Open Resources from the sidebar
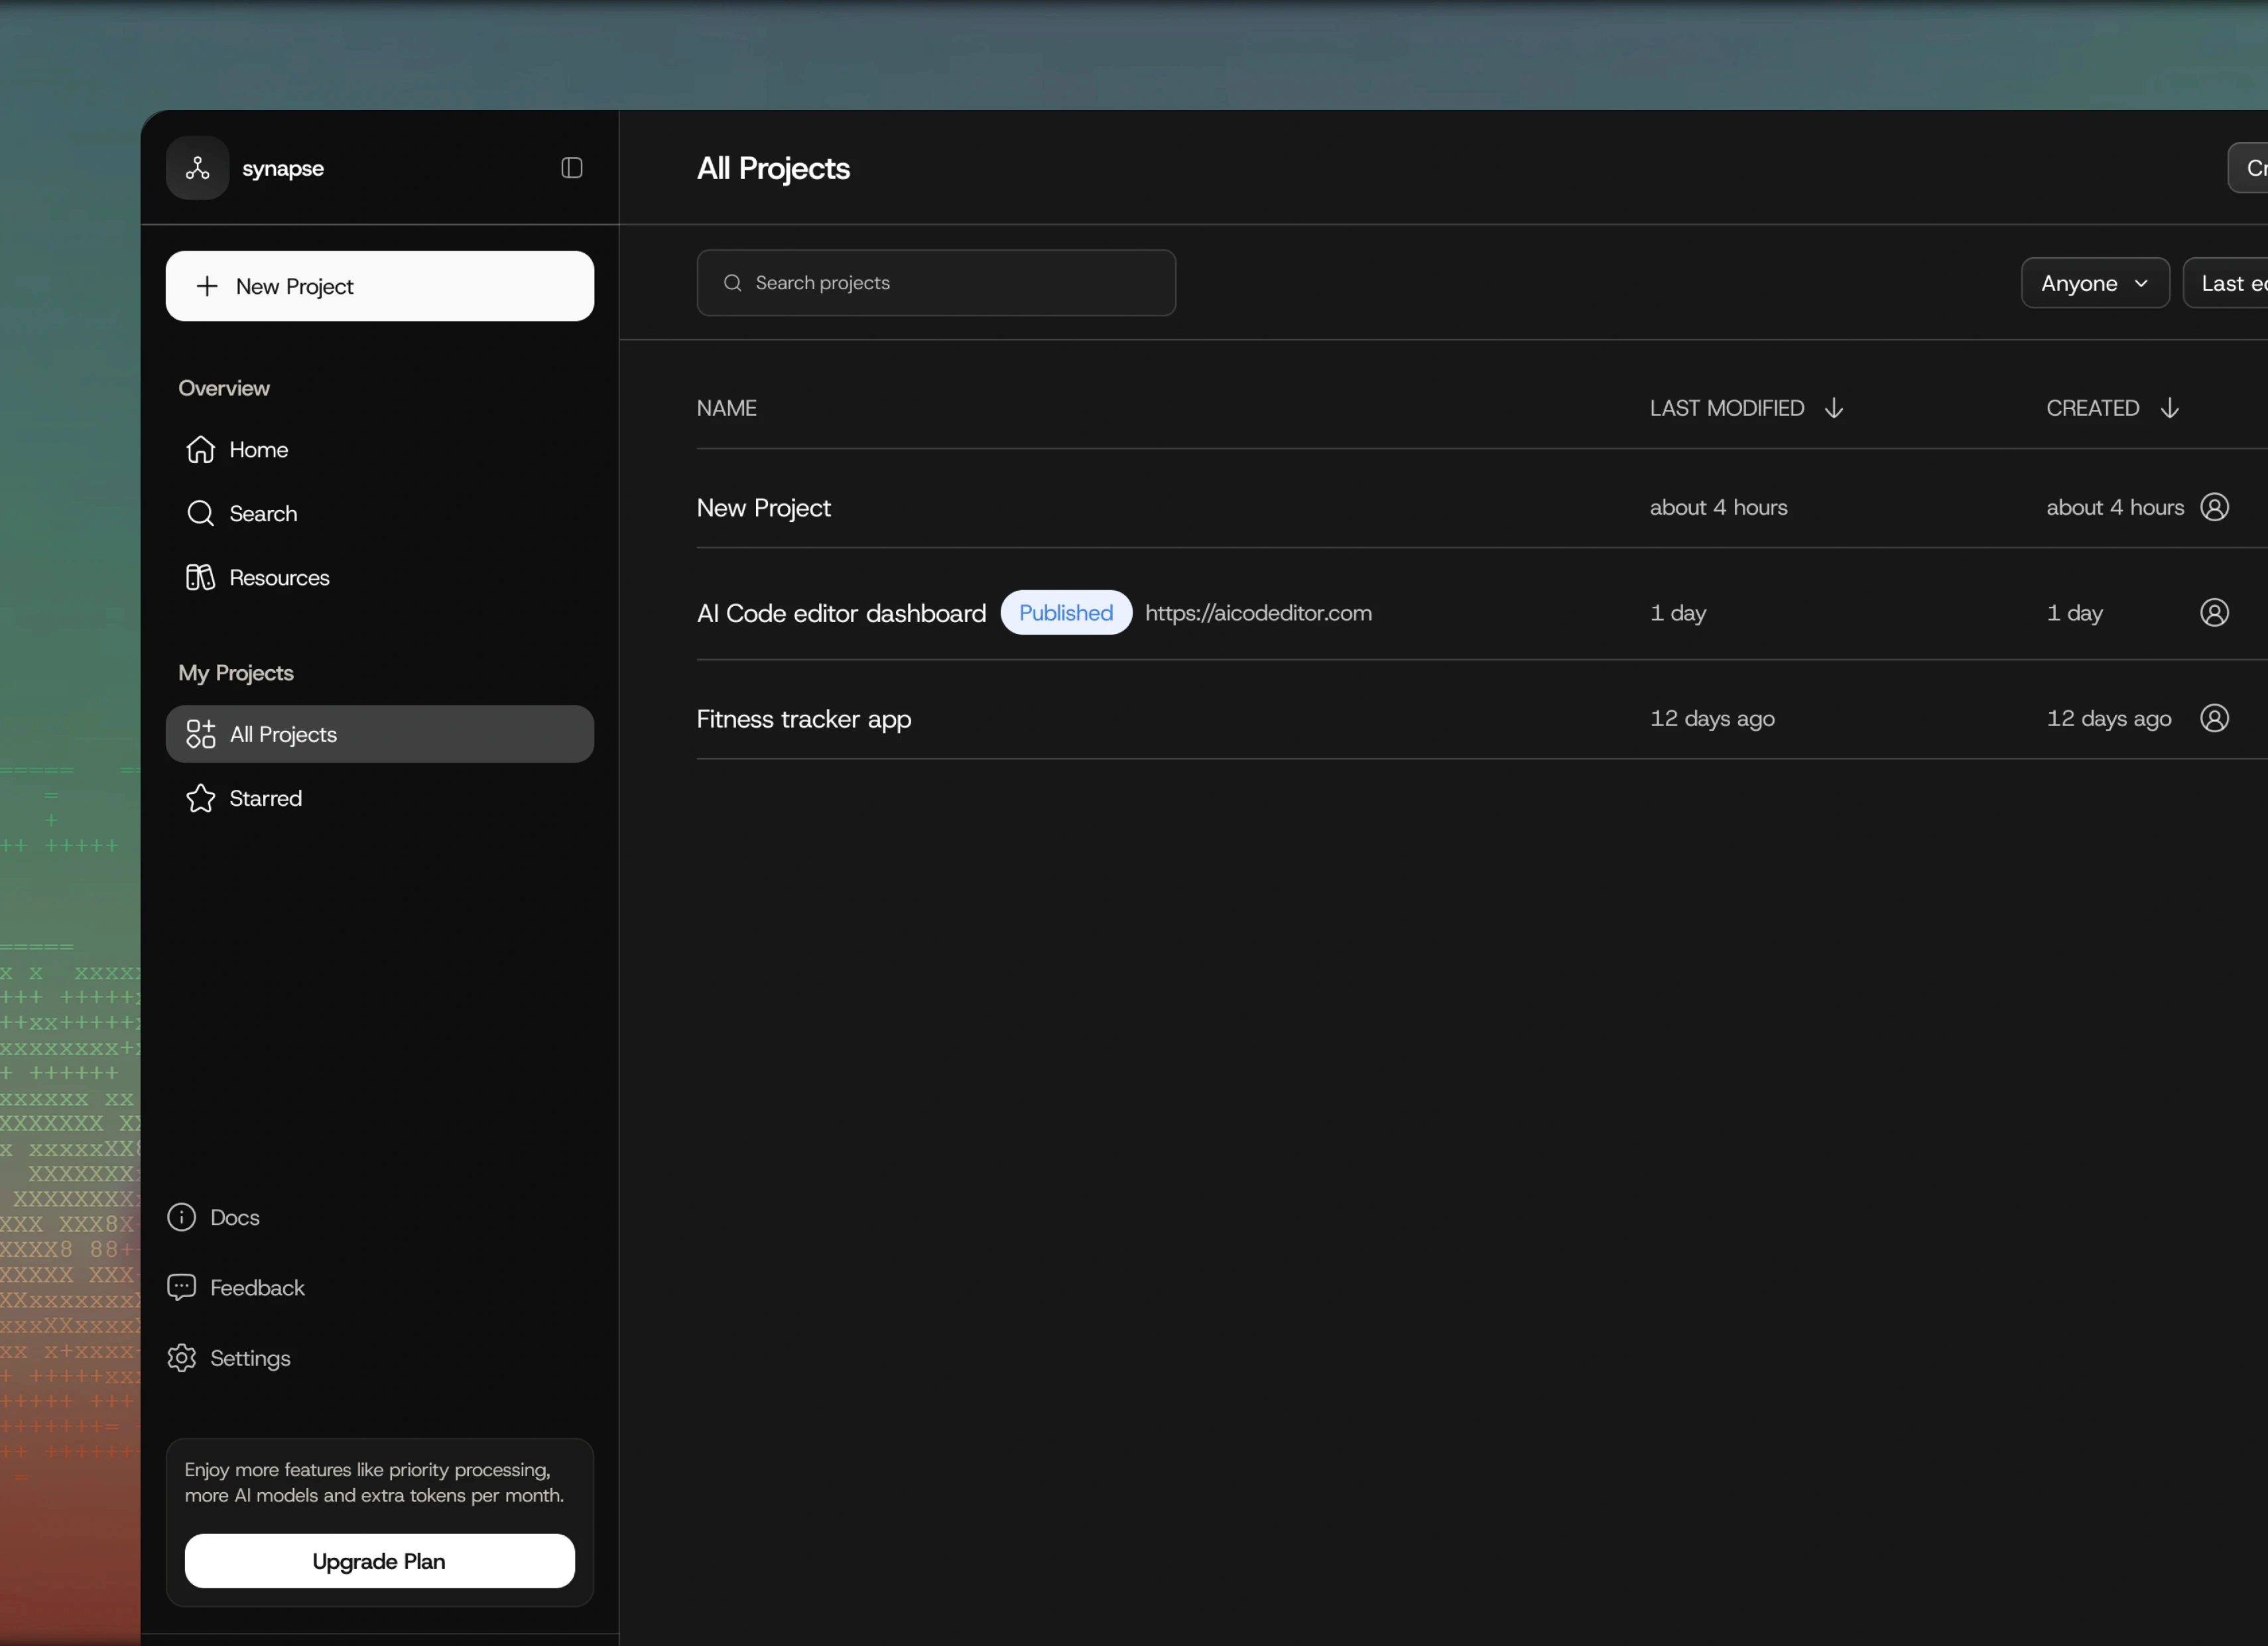This screenshot has width=2268, height=1646. point(380,578)
